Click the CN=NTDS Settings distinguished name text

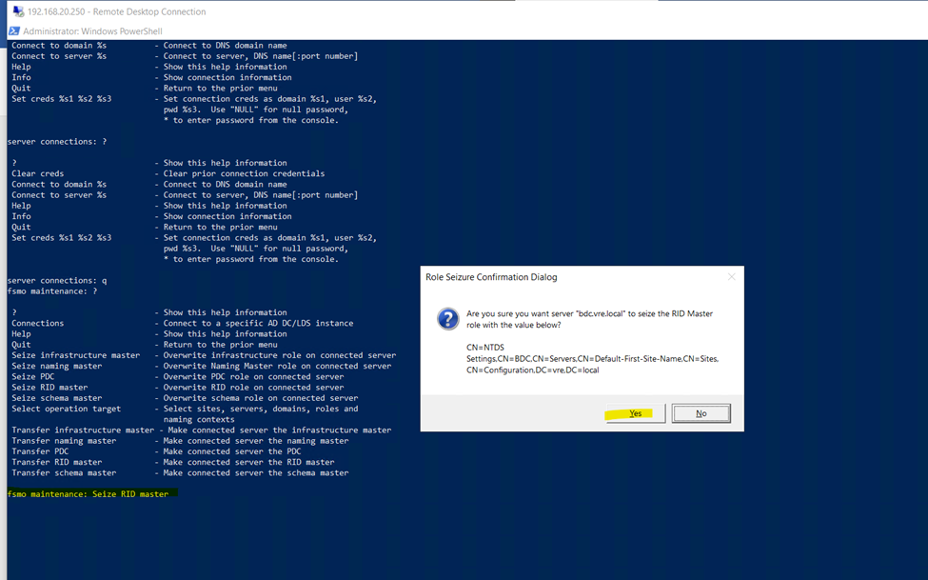click(592, 358)
